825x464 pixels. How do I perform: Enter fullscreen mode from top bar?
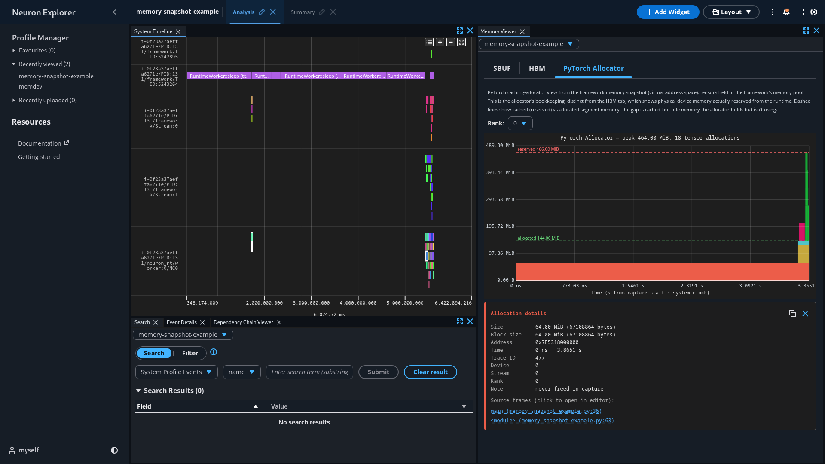800,12
